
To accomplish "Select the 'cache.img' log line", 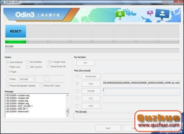I will [x=17, y=101].
